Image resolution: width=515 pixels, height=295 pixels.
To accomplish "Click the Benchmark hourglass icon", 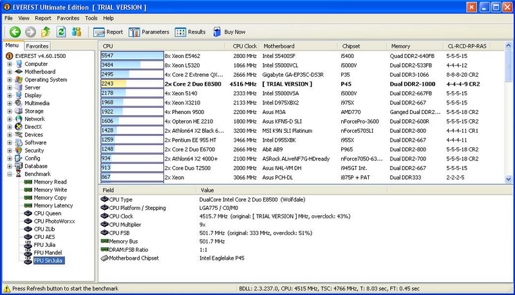I will (x=19, y=174).
